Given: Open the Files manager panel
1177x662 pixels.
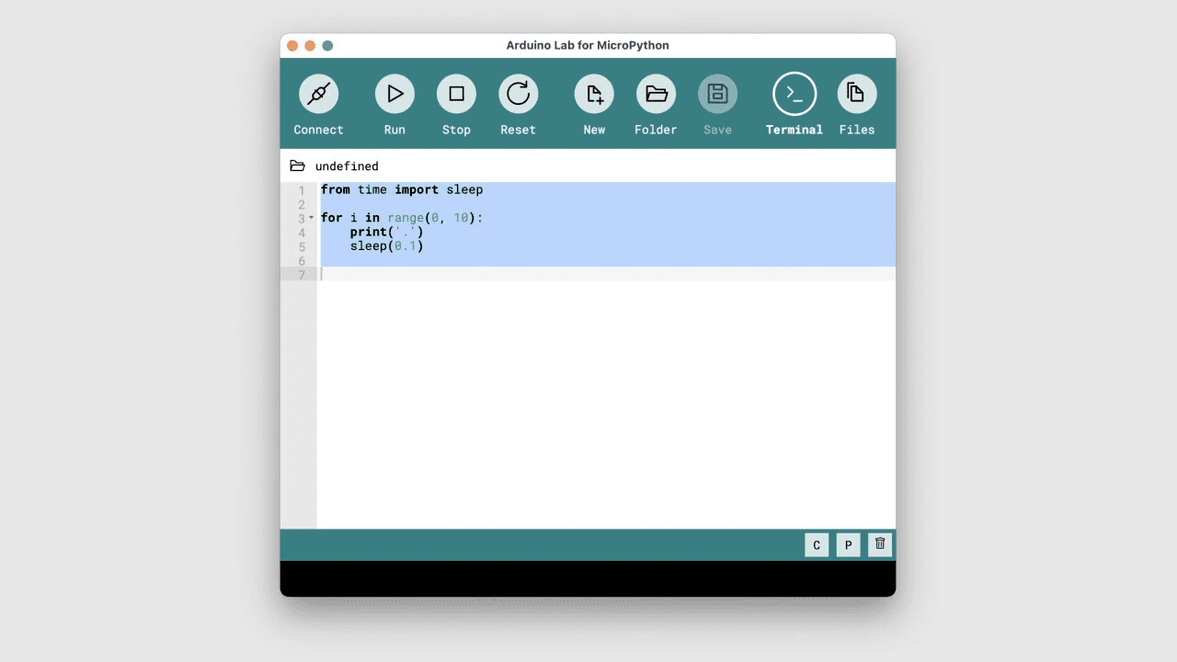Looking at the screenshot, I should coord(856,93).
